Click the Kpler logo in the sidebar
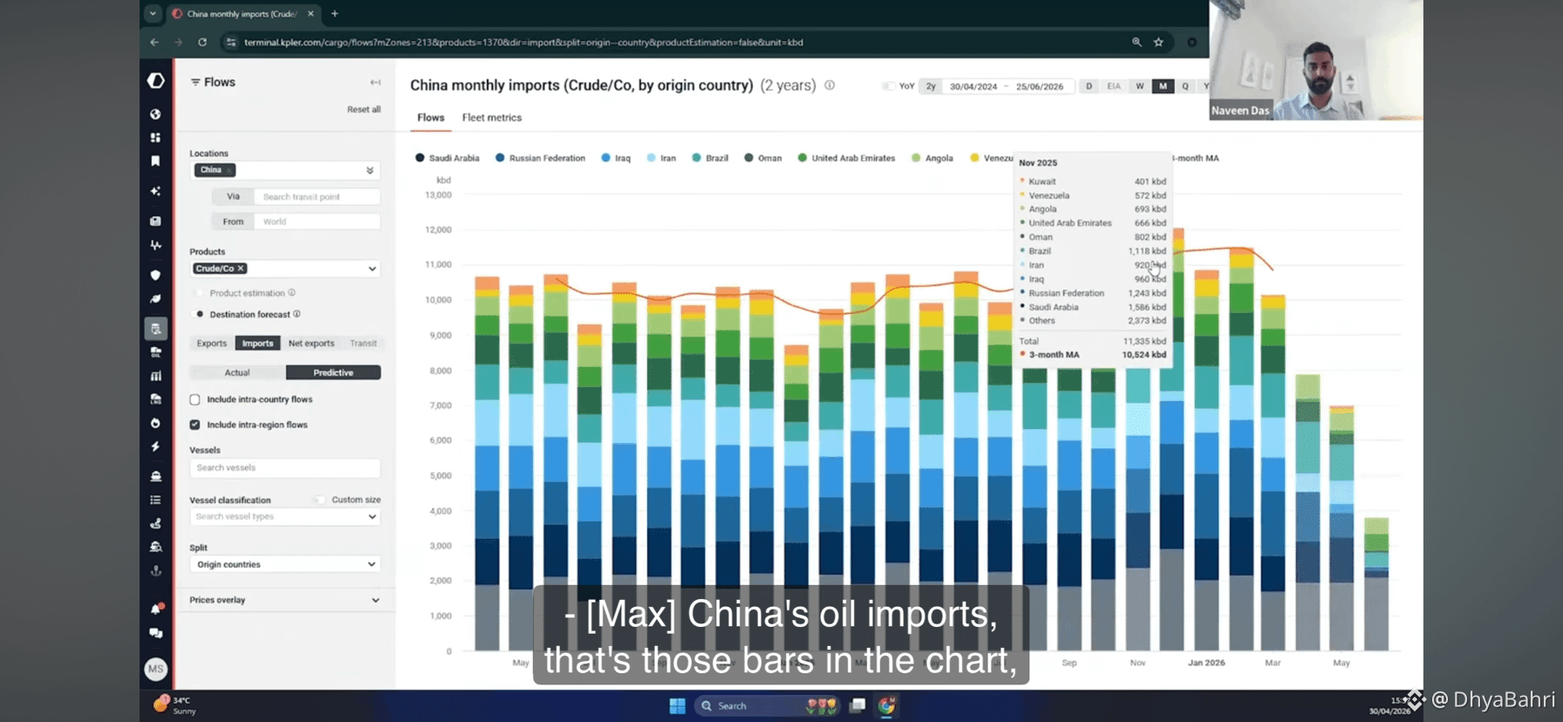Viewport: 1563px width, 722px height. pos(156,81)
